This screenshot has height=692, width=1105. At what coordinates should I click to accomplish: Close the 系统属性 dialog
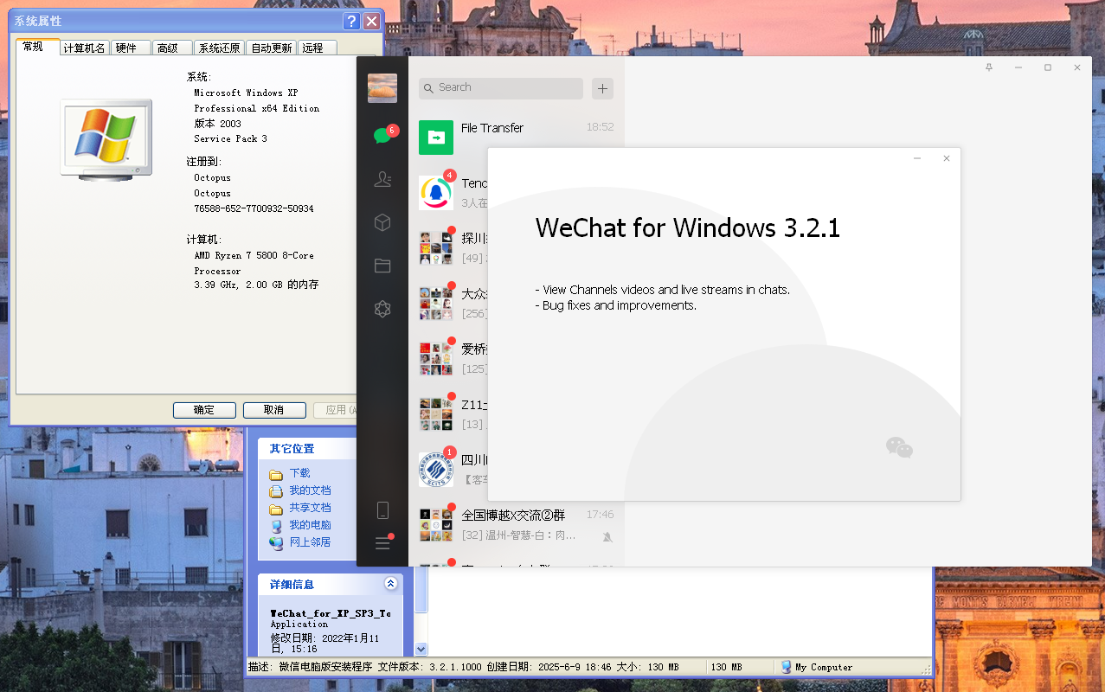(x=371, y=22)
